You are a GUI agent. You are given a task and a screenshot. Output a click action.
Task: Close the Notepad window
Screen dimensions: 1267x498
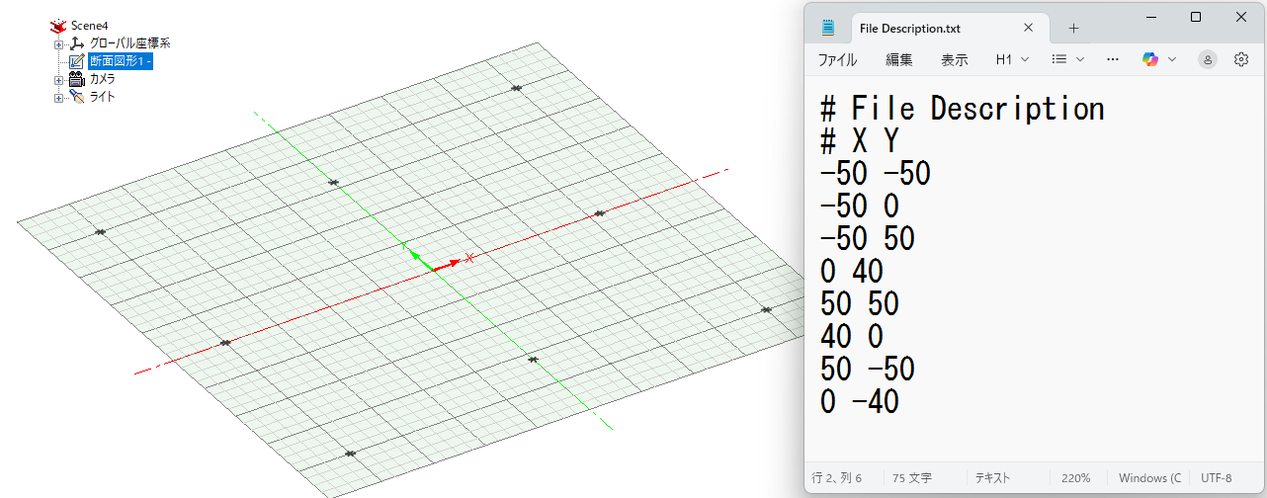(x=1241, y=17)
